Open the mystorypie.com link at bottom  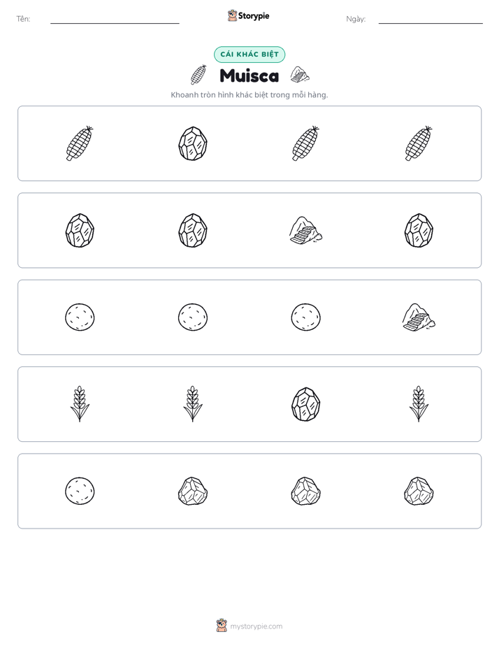[256, 626]
